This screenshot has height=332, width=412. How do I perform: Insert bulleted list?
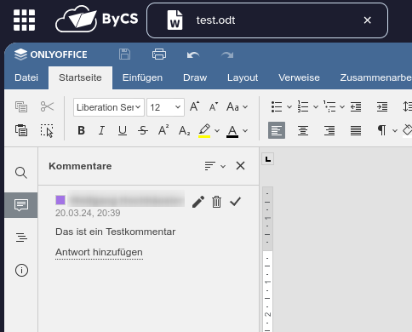click(x=277, y=107)
